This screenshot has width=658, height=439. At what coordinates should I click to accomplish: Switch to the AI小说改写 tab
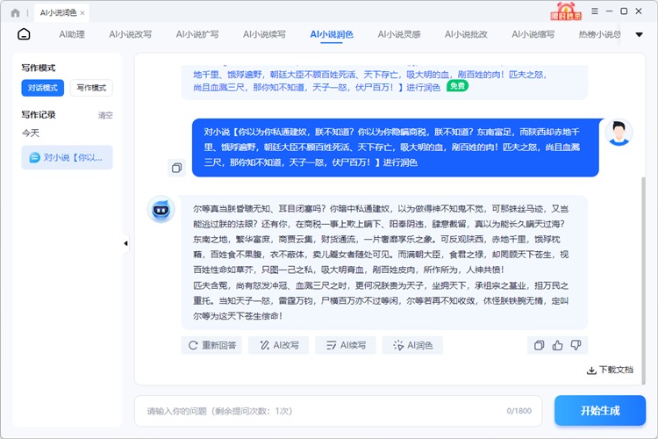click(130, 34)
